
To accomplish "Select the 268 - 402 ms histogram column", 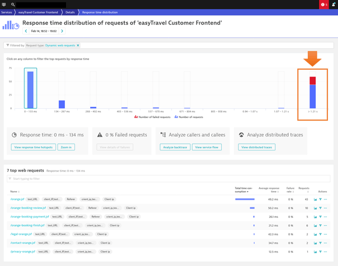I will (93, 90).
